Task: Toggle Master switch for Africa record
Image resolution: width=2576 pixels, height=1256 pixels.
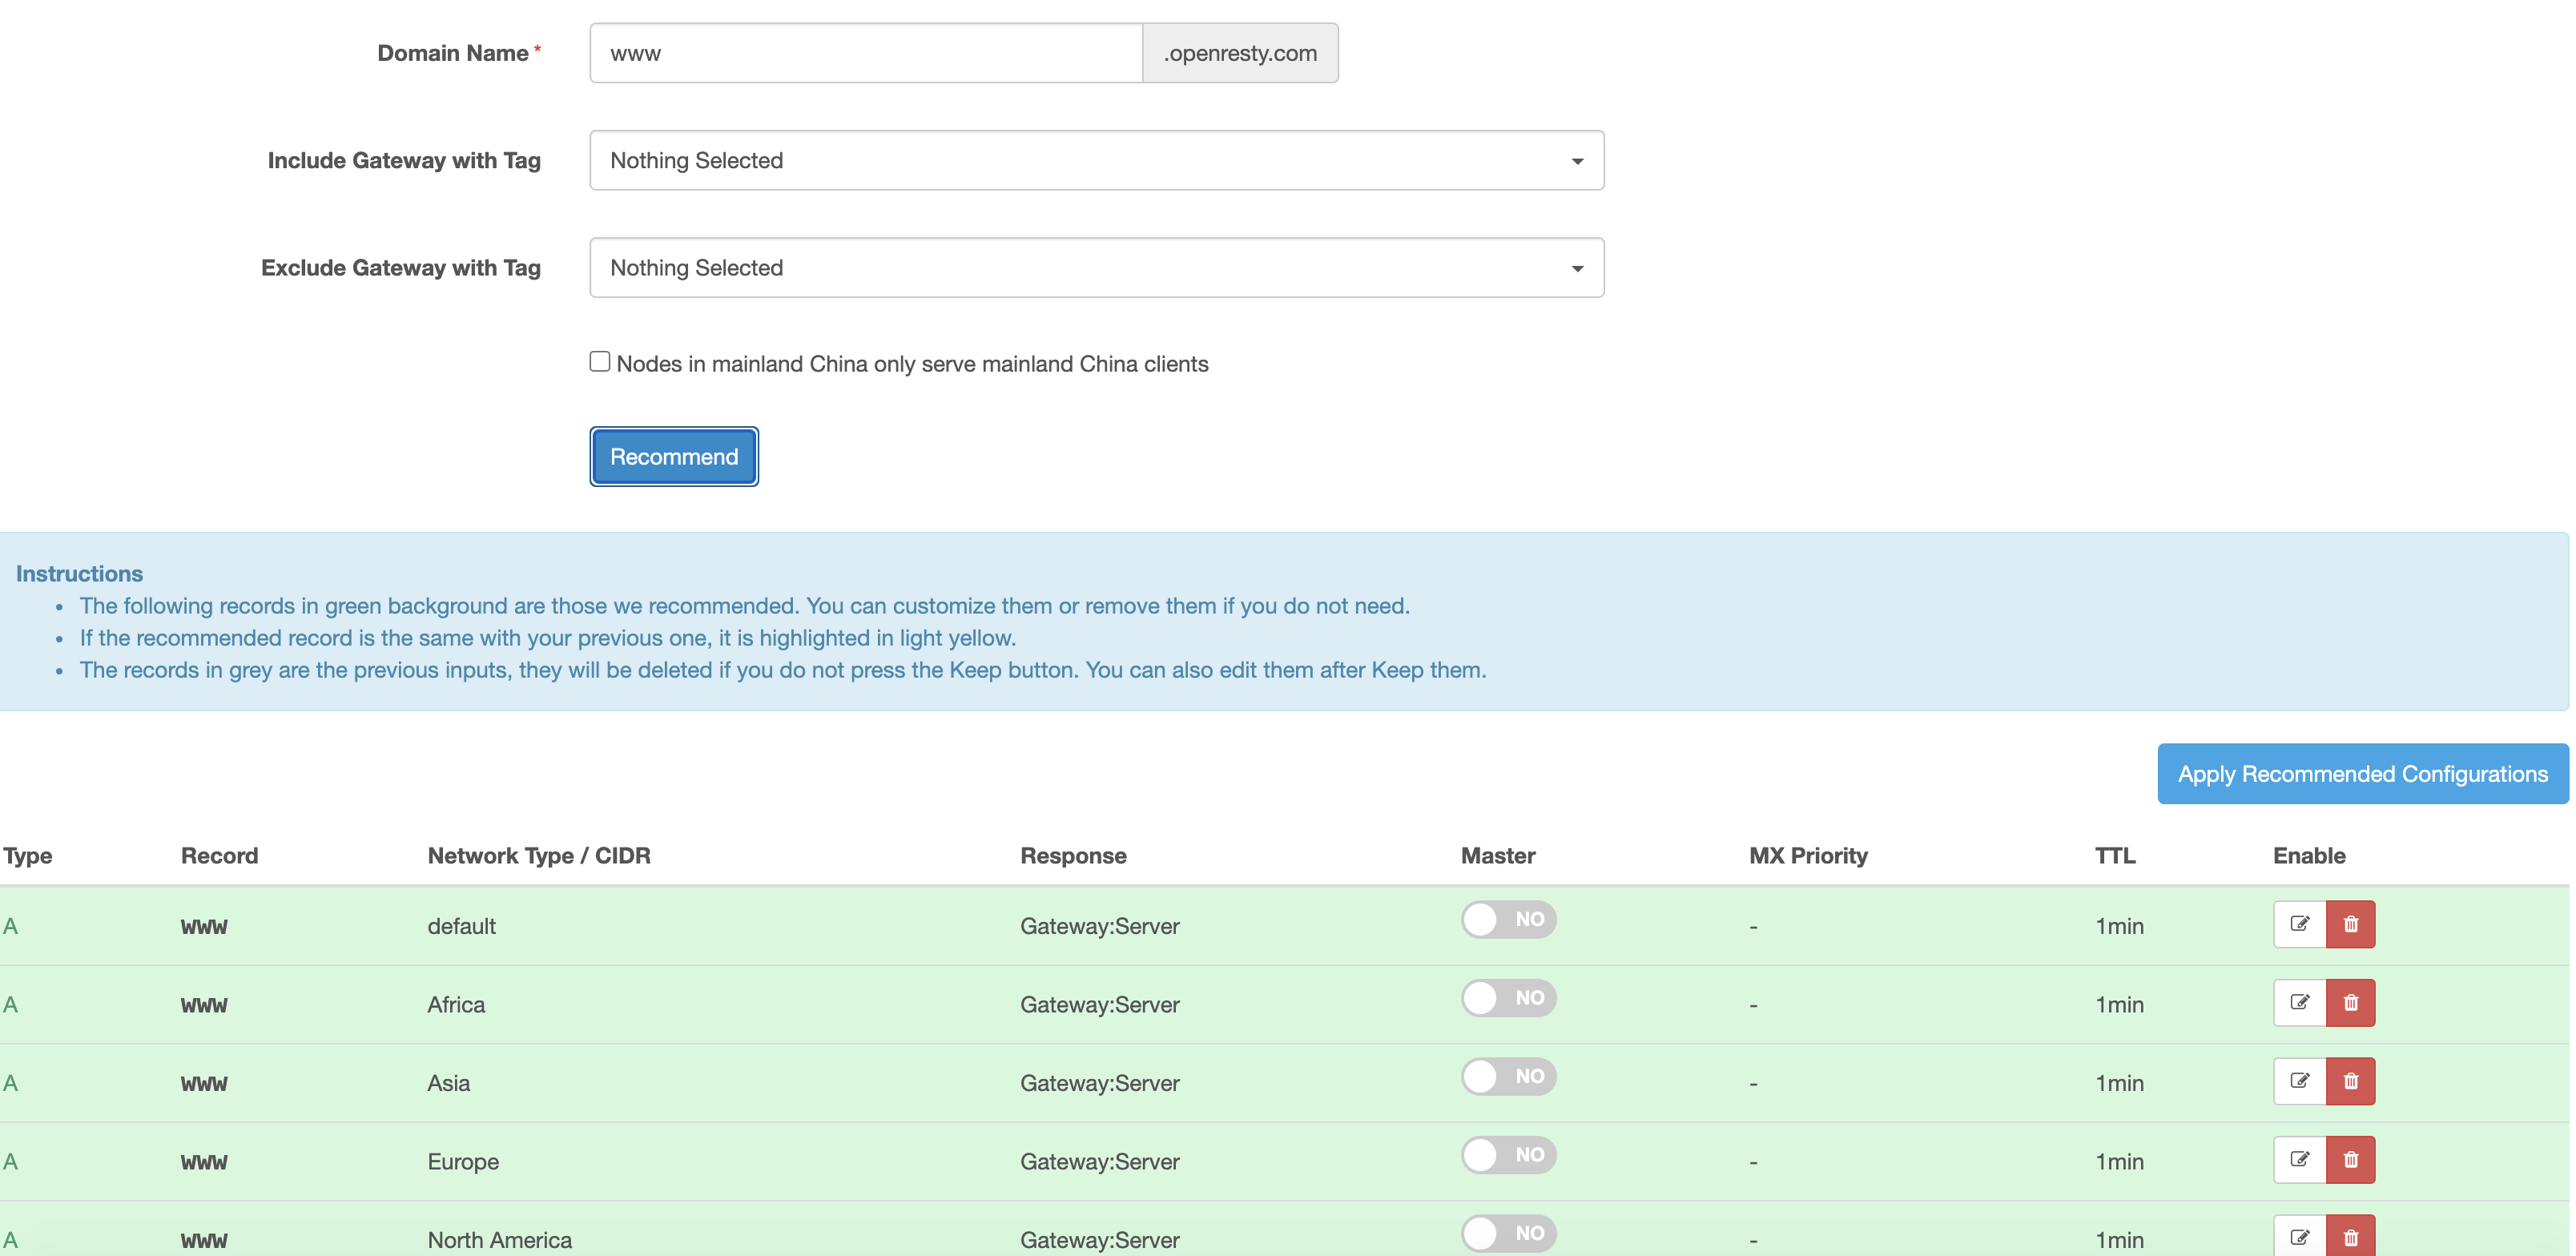Action: click(1508, 998)
